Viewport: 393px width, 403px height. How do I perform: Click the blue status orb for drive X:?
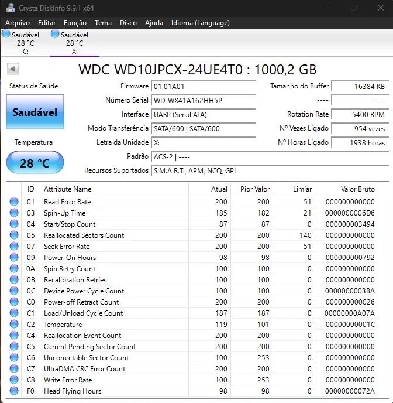point(55,33)
